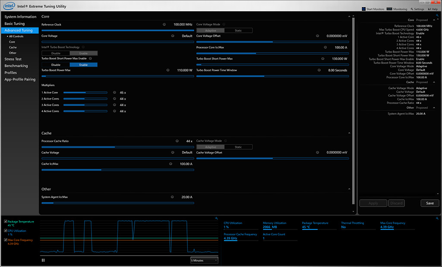Collapse the Core section chevron
The image size is (442, 267).
349,17
